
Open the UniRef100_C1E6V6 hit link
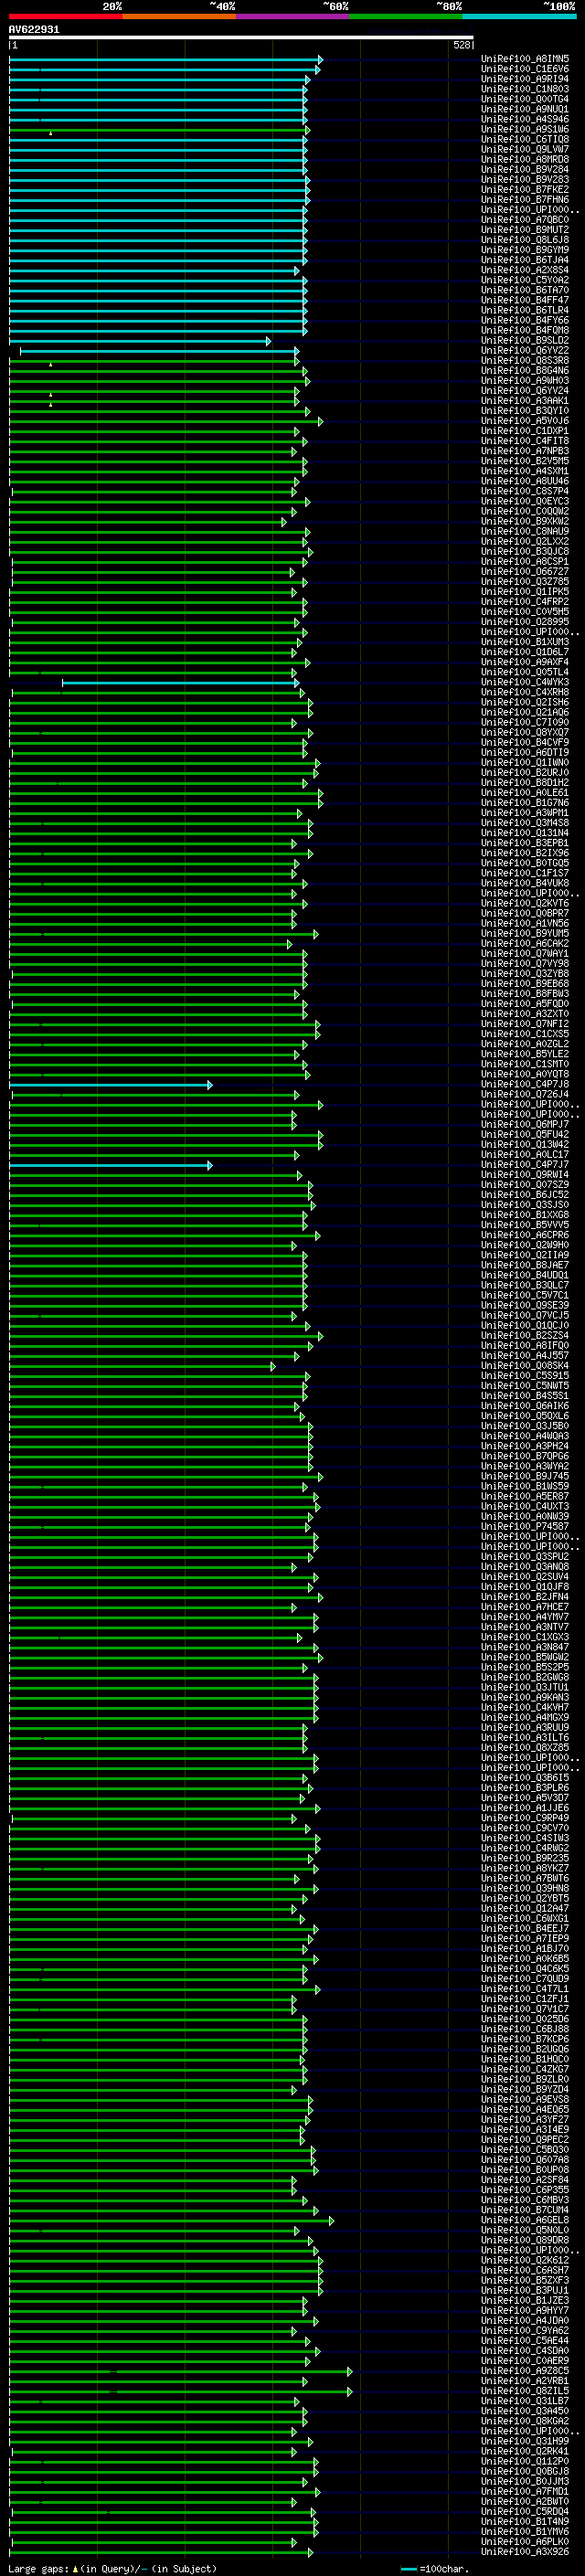tap(525, 69)
